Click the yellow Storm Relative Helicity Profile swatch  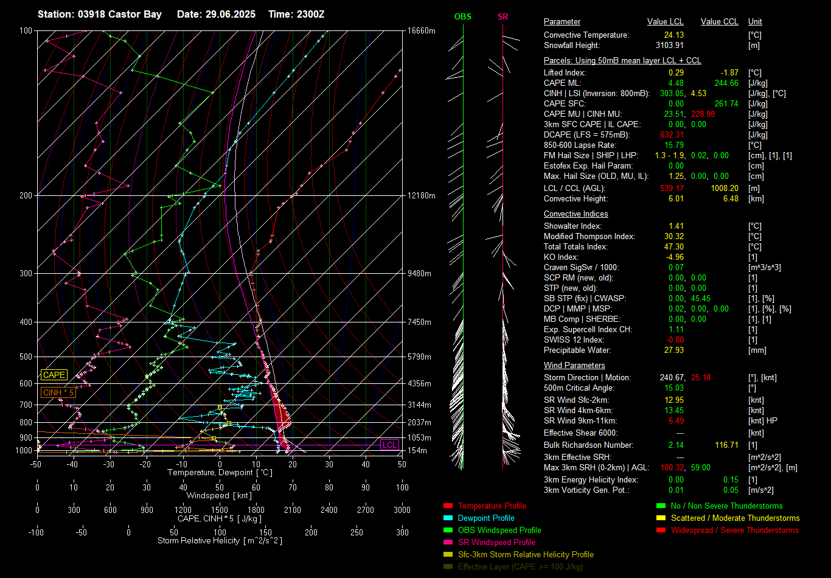(x=448, y=554)
